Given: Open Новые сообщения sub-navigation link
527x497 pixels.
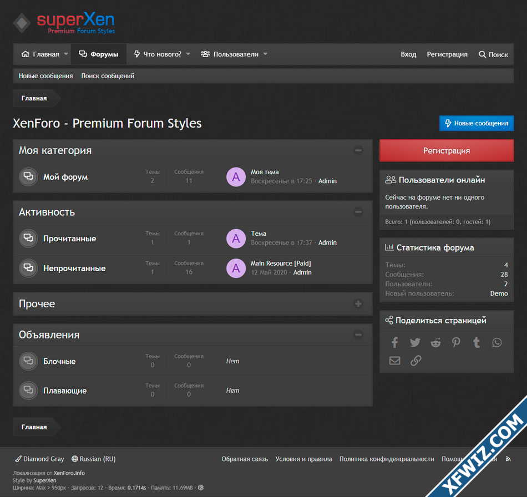Looking at the screenshot, I should 45,76.
